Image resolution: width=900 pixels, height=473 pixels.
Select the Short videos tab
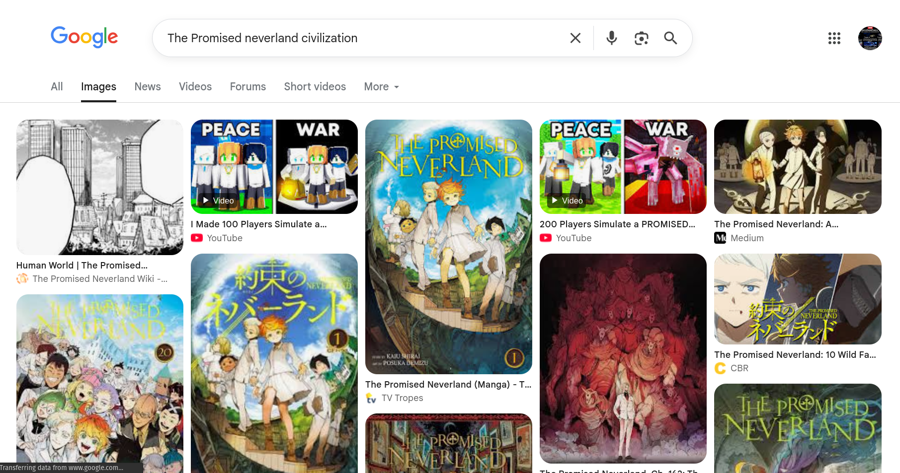[315, 87]
